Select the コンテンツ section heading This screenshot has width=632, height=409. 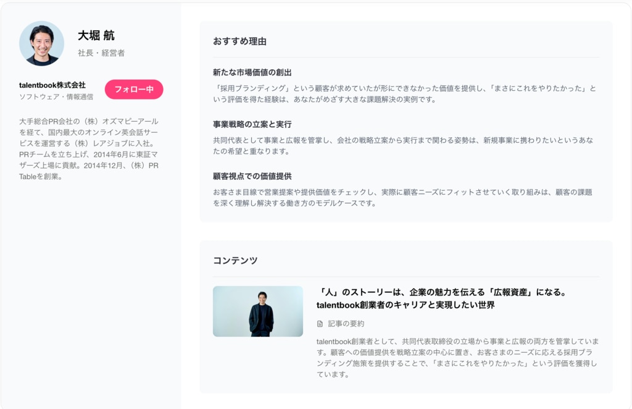tap(235, 260)
